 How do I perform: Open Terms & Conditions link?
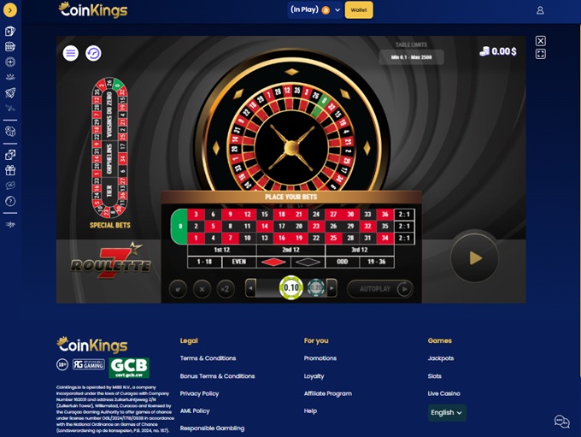tap(208, 358)
